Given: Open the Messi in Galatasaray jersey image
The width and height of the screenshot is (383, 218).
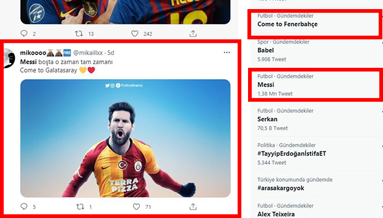Looking at the screenshot, I should point(125,138).
